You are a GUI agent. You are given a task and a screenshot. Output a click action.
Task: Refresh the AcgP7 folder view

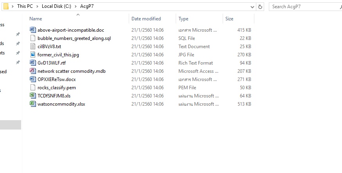(x=260, y=7)
